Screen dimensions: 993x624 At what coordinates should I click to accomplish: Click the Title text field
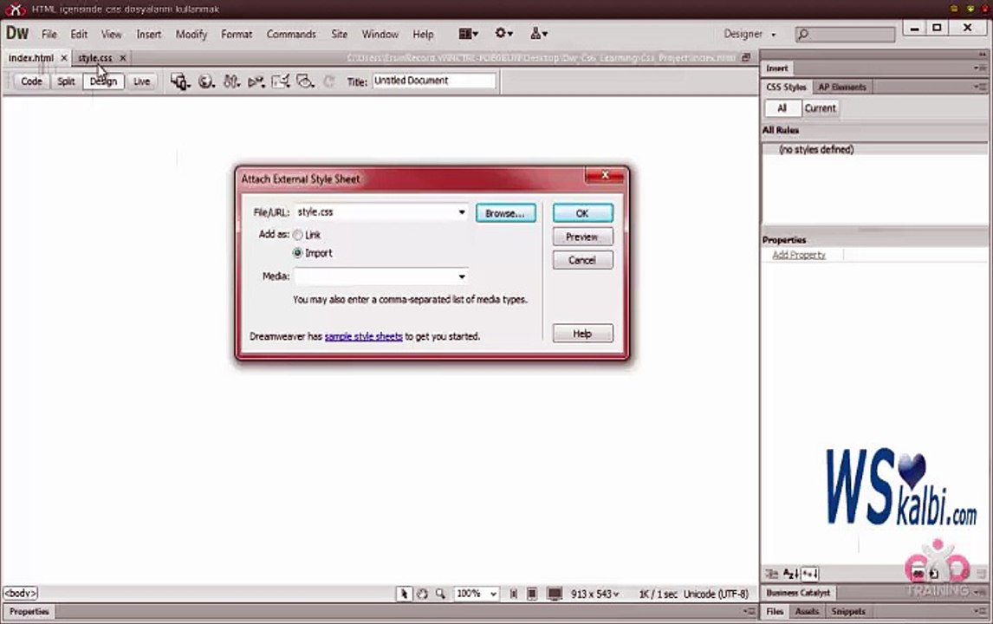[434, 81]
